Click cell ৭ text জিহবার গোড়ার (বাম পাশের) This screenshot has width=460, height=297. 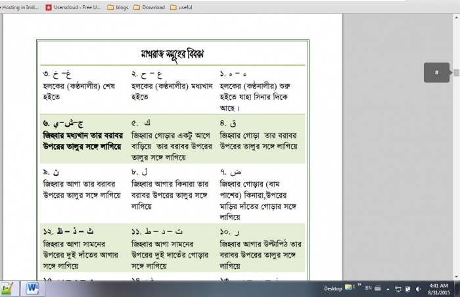point(258,200)
